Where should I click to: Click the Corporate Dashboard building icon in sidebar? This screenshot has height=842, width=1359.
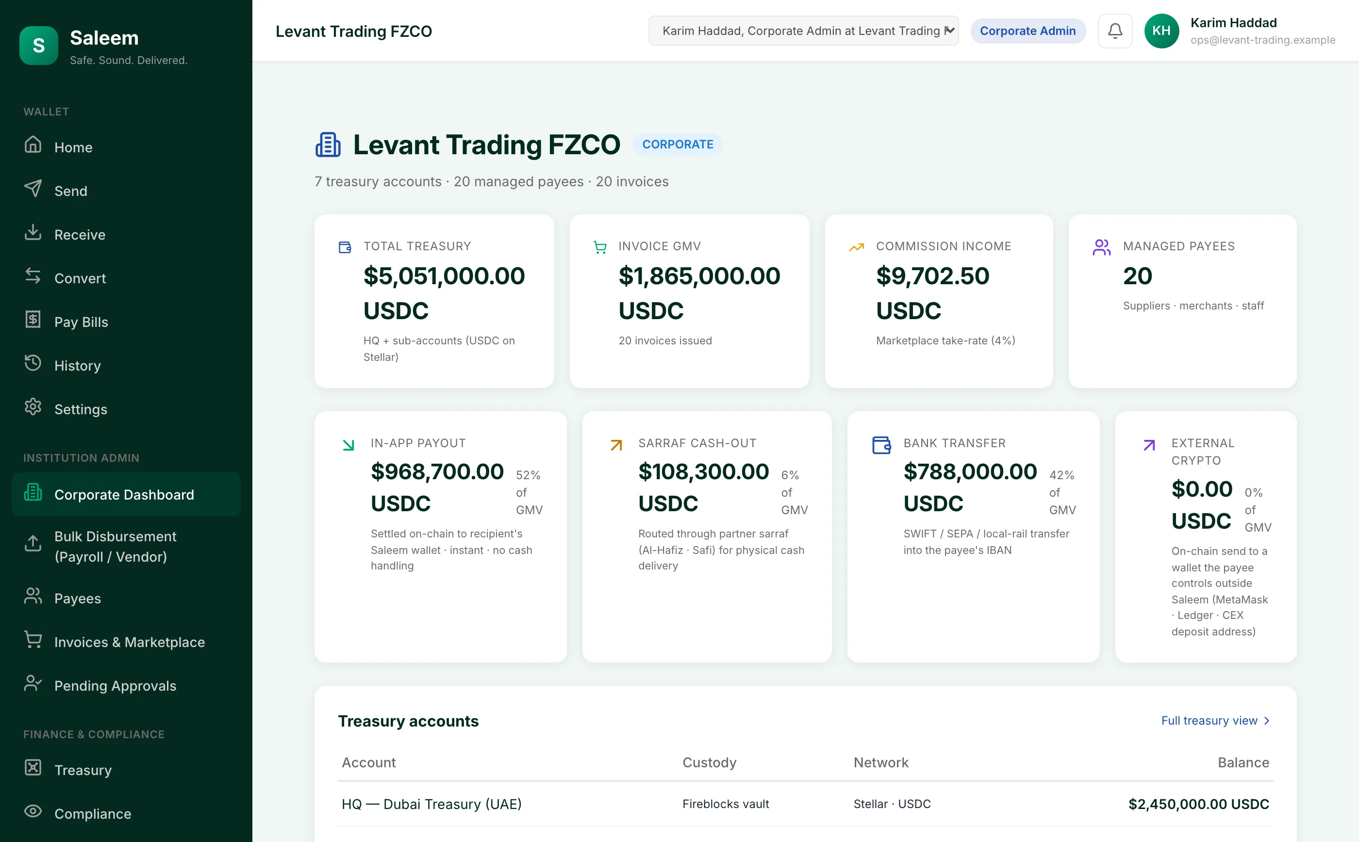(x=33, y=492)
